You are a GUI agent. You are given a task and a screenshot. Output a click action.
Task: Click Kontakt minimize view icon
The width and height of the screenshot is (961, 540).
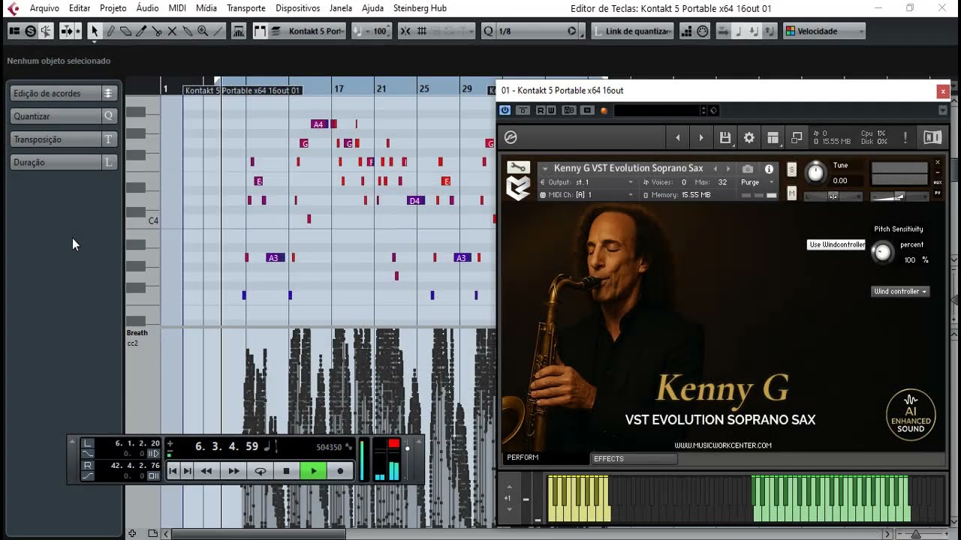point(797,137)
